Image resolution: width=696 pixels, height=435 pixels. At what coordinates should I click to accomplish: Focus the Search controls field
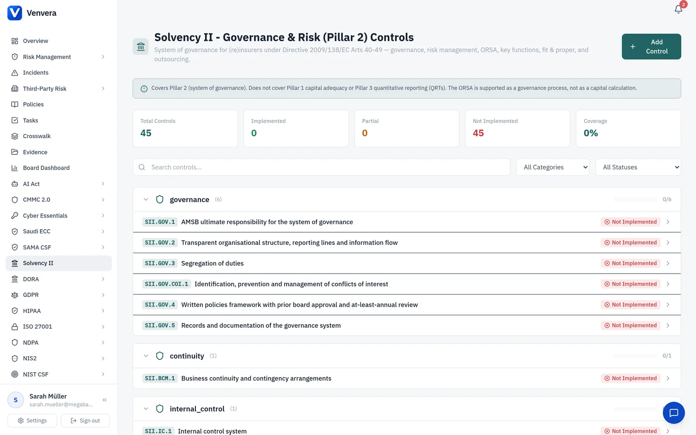(x=321, y=167)
